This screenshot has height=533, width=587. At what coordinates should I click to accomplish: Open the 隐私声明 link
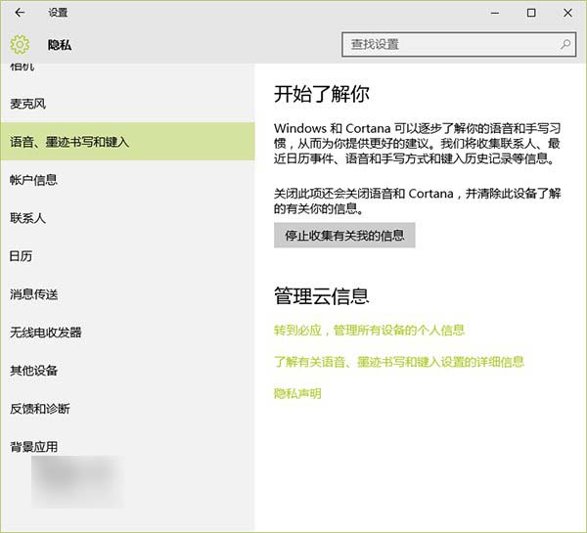297,394
